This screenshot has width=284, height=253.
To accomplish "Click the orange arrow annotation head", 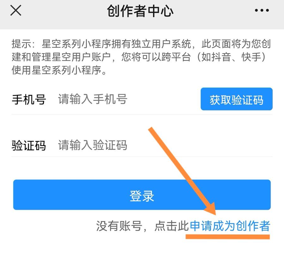I will 210,208.
